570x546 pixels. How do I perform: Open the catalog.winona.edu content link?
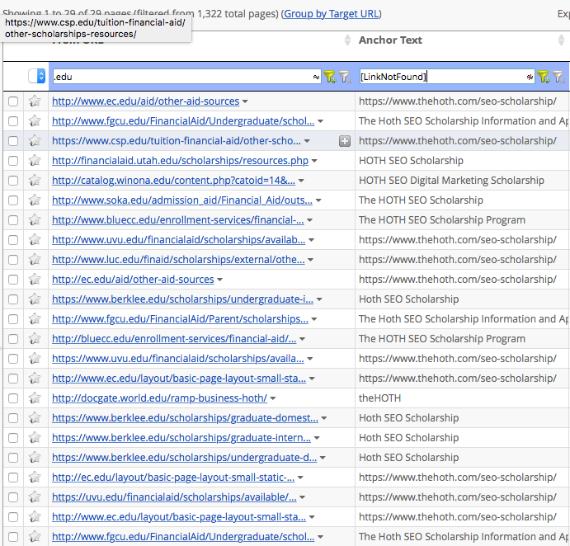173,181
